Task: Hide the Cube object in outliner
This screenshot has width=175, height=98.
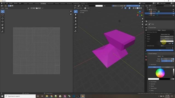Action: point(173,13)
